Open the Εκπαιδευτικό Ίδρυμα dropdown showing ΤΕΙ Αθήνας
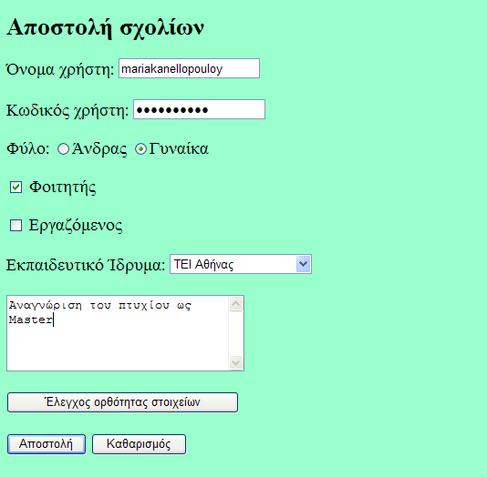This screenshot has width=487, height=477. [x=241, y=264]
